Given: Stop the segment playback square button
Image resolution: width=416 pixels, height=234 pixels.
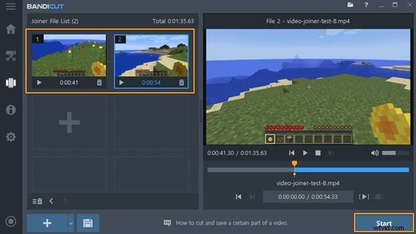Looking at the screenshot, I should (378, 197).
